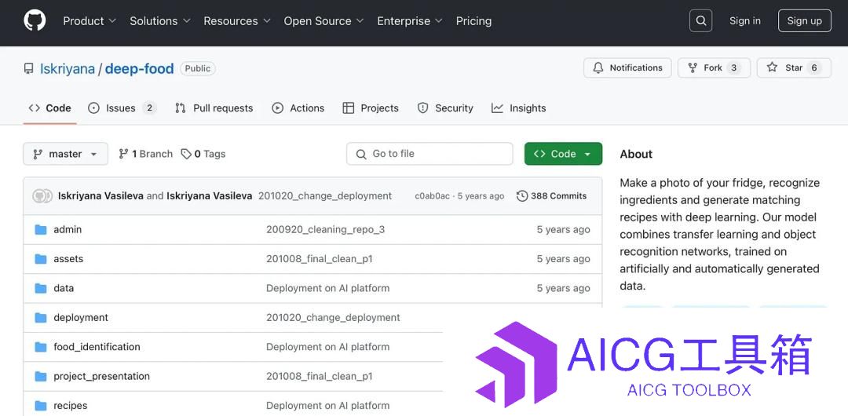The height and width of the screenshot is (416, 848).
Task: Open the data folder name
Action: tap(64, 288)
